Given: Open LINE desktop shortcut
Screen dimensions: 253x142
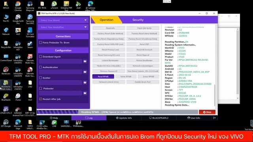Looking at the screenshot, I should 54,123.
